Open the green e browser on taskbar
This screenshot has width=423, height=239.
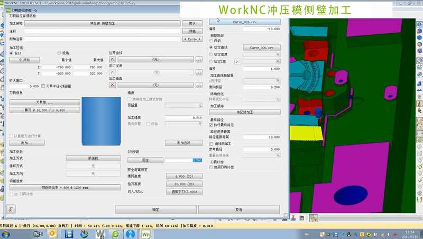[x=115, y=234]
